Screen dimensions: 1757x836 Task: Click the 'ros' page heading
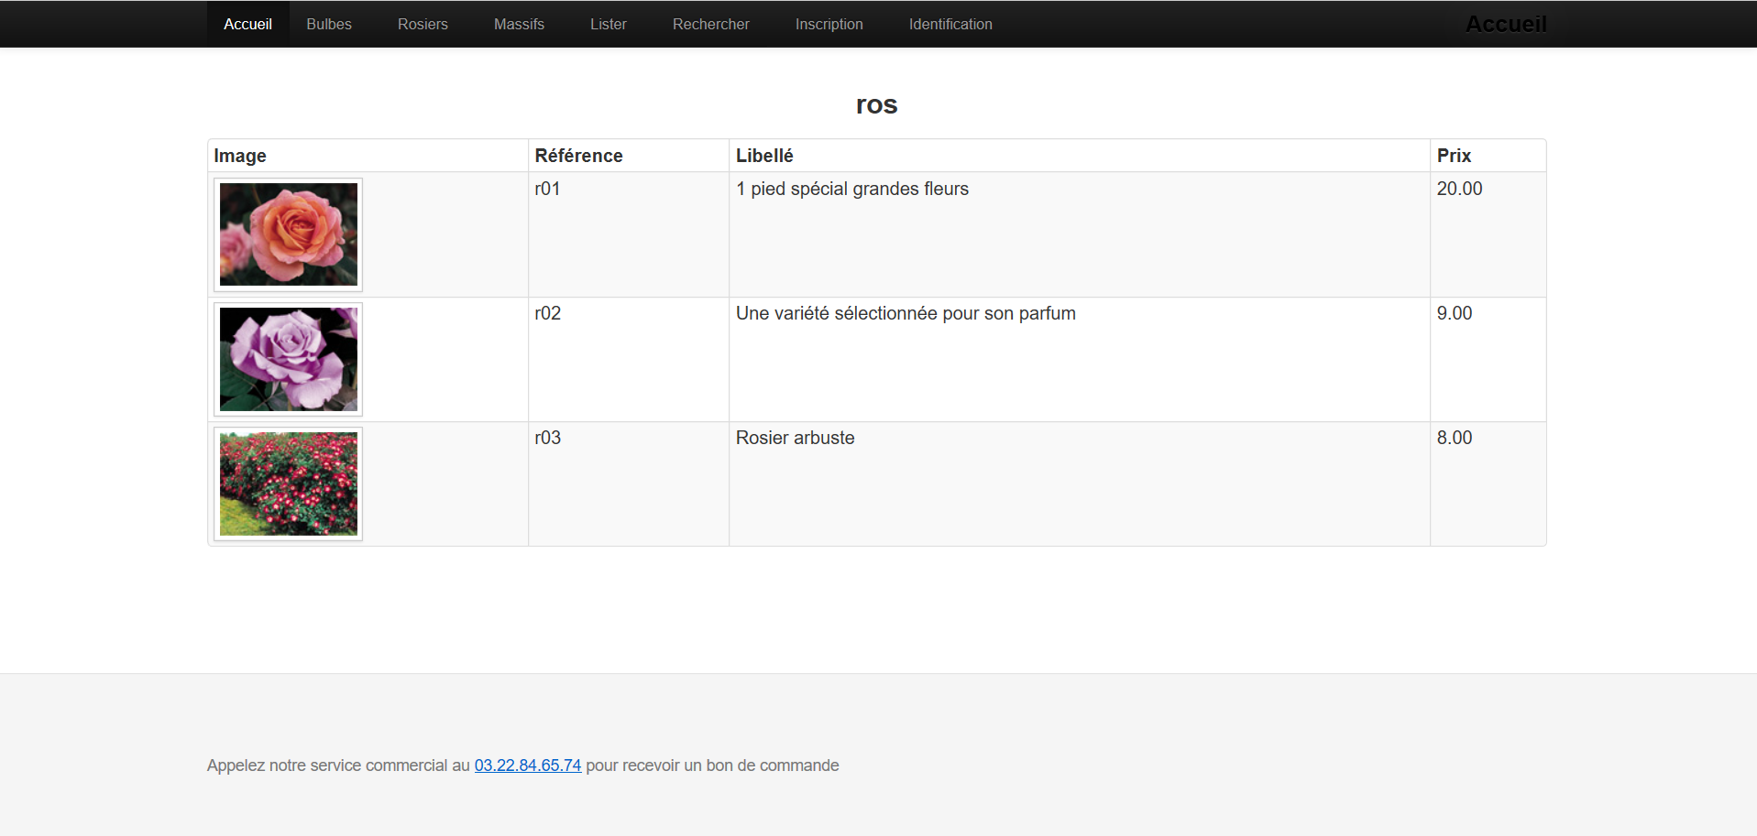tap(876, 105)
